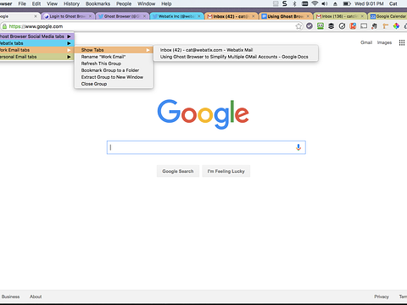
Task: Choose Close Group from the menu
Action: tap(114, 84)
